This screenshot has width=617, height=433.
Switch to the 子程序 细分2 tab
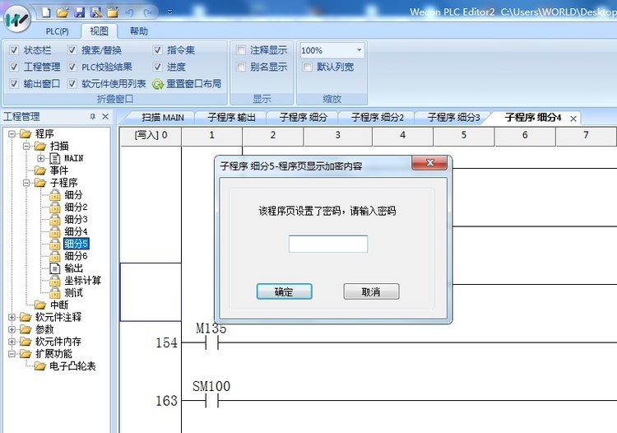tap(377, 118)
